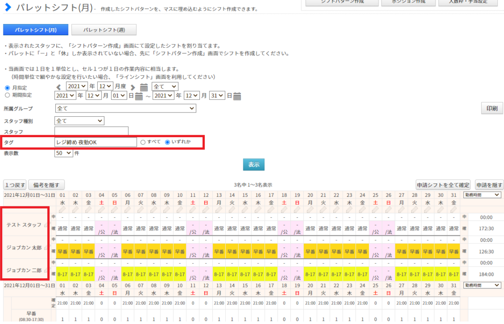Click edit pencil next to ジョブカン 太郎
The width and height of the screenshot is (504, 324).
pos(46,248)
